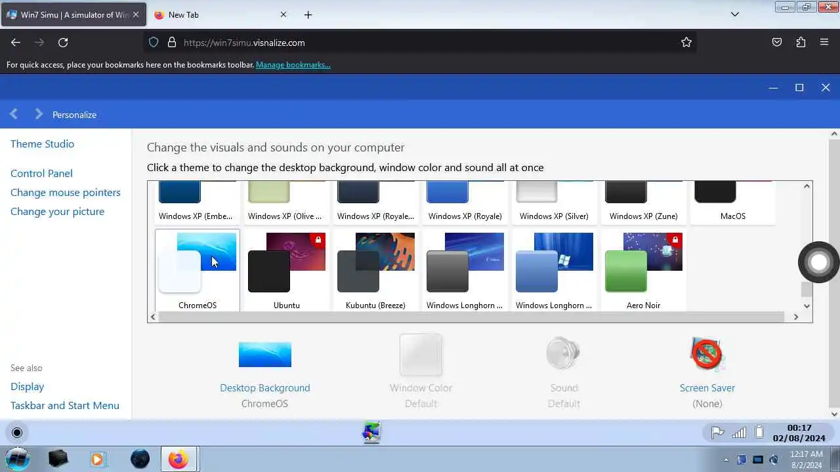Maximize the Personalize window
The height and width of the screenshot is (472, 840).
coord(799,87)
